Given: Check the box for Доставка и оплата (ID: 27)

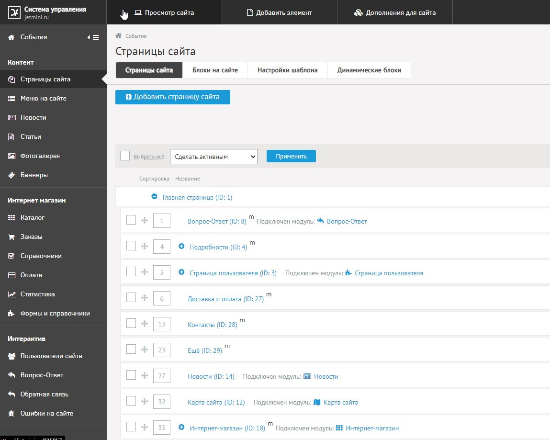Looking at the screenshot, I should 131,297.
